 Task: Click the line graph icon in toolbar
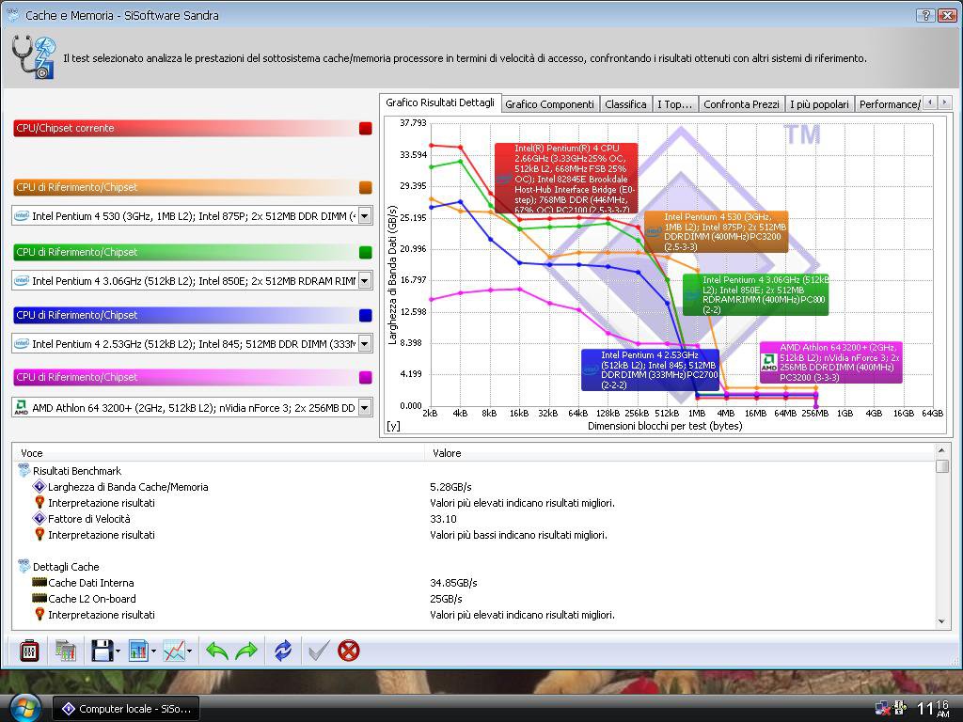pos(174,650)
